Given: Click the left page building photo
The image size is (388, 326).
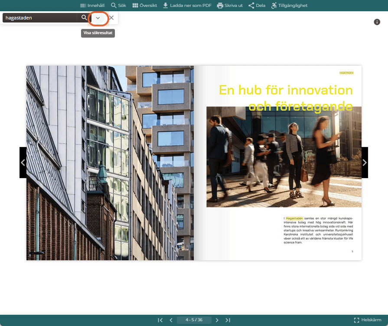Looking at the screenshot, I should (x=110, y=163).
